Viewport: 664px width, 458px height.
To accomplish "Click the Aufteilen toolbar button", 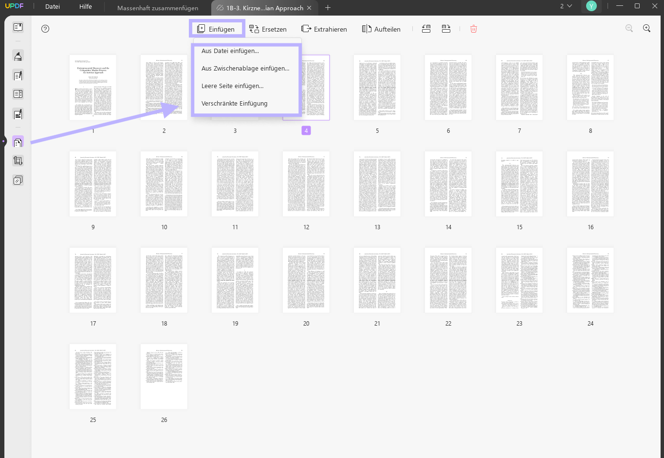I will [x=381, y=29].
